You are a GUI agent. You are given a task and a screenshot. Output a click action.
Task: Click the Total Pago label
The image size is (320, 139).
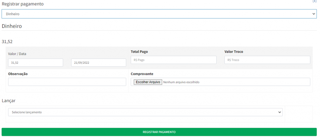[x=139, y=52]
